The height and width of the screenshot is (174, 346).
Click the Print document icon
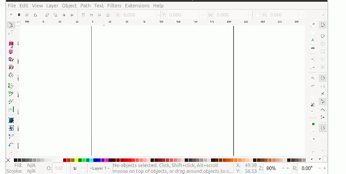(313, 48)
